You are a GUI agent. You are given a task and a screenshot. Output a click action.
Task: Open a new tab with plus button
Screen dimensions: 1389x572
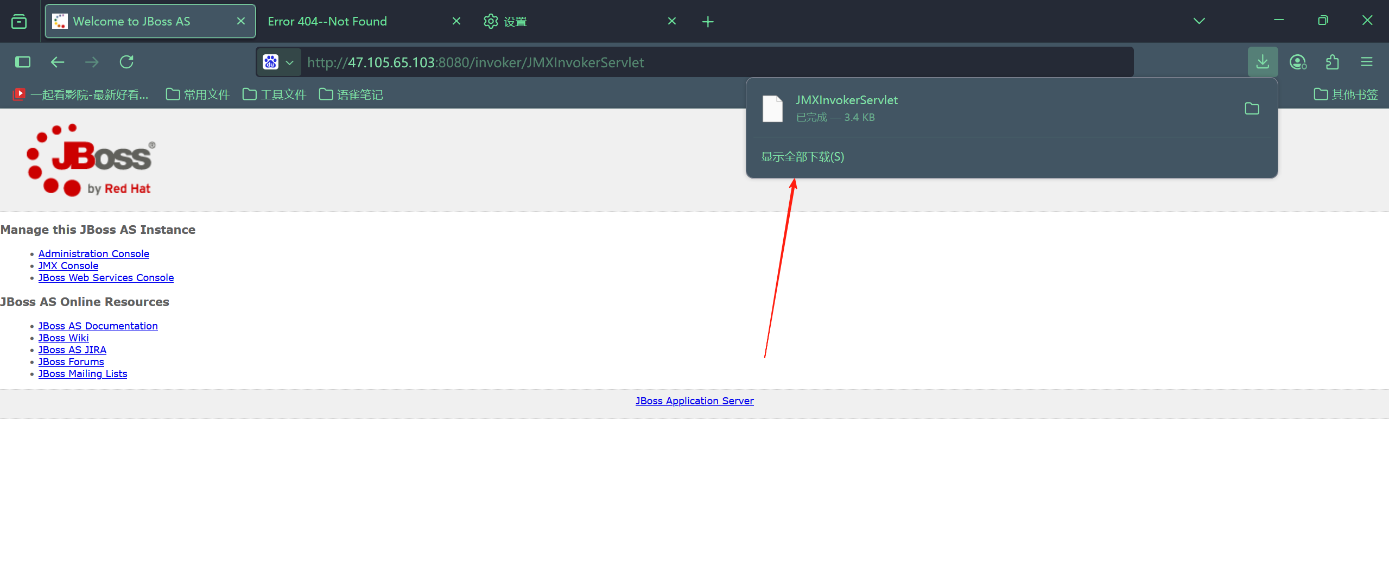pyautogui.click(x=708, y=22)
